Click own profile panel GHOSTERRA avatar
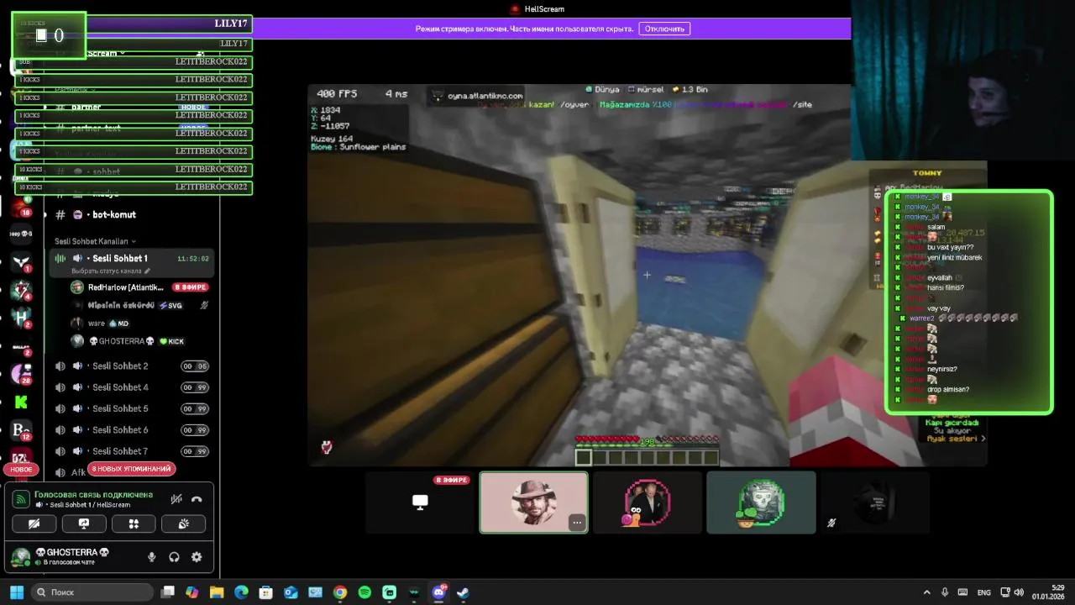The height and width of the screenshot is (605, 1075). point(21,556)
